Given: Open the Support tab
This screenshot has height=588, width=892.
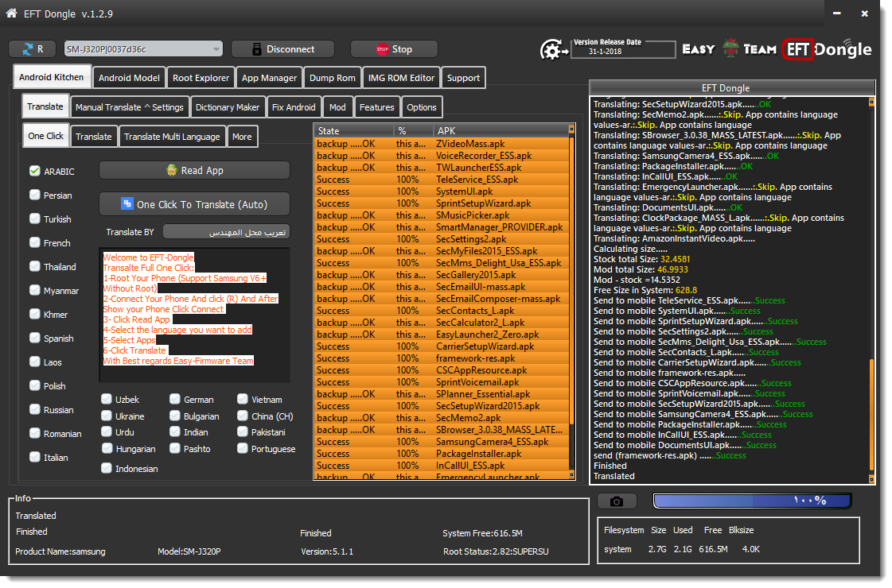Looking at the screenshot, I should (x=463, y=78).
